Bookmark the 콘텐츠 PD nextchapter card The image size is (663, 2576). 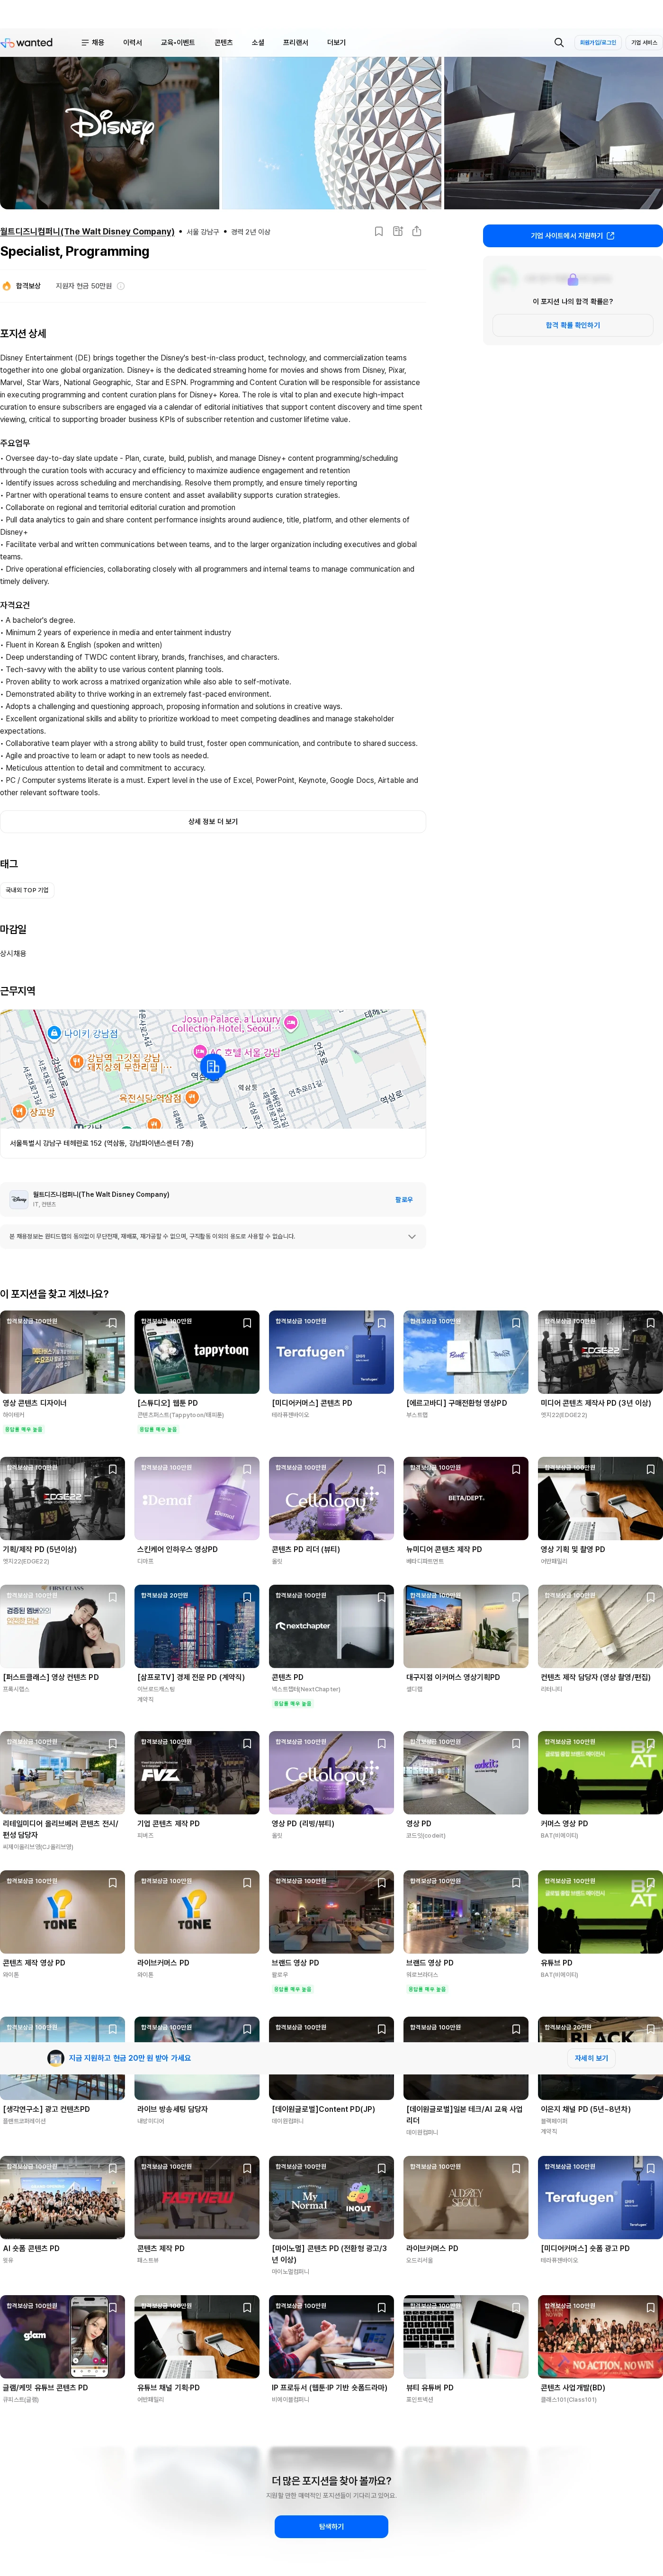pos(382,1597)
